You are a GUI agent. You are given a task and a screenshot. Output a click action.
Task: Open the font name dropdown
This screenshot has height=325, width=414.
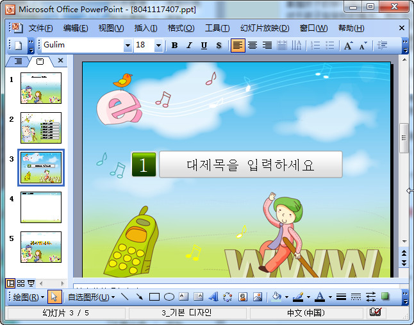(x=128, y=46)
